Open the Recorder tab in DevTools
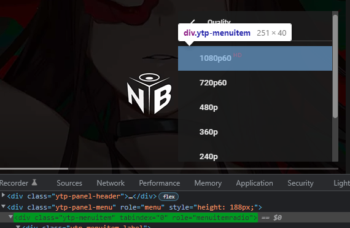 14,183
